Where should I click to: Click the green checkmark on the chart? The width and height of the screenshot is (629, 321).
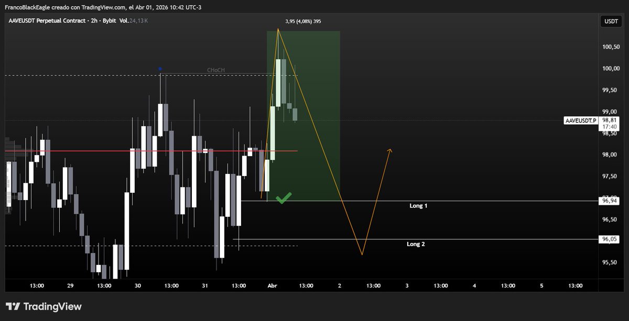point(284,198)
